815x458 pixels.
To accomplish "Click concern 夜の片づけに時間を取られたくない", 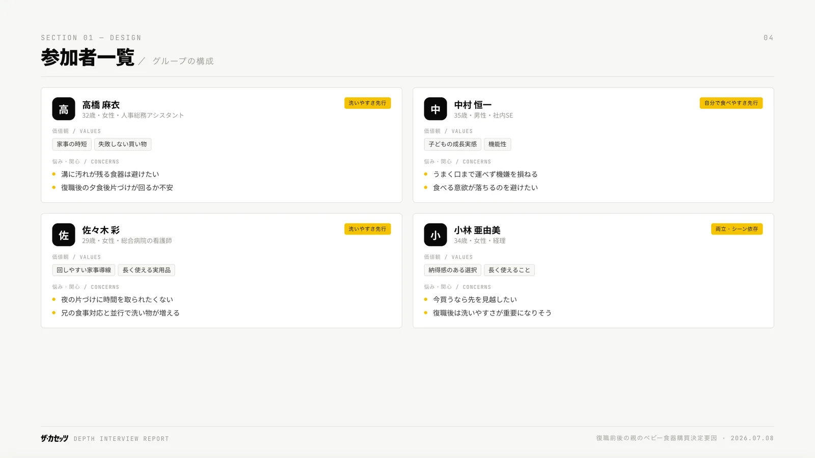I will 117,300.
